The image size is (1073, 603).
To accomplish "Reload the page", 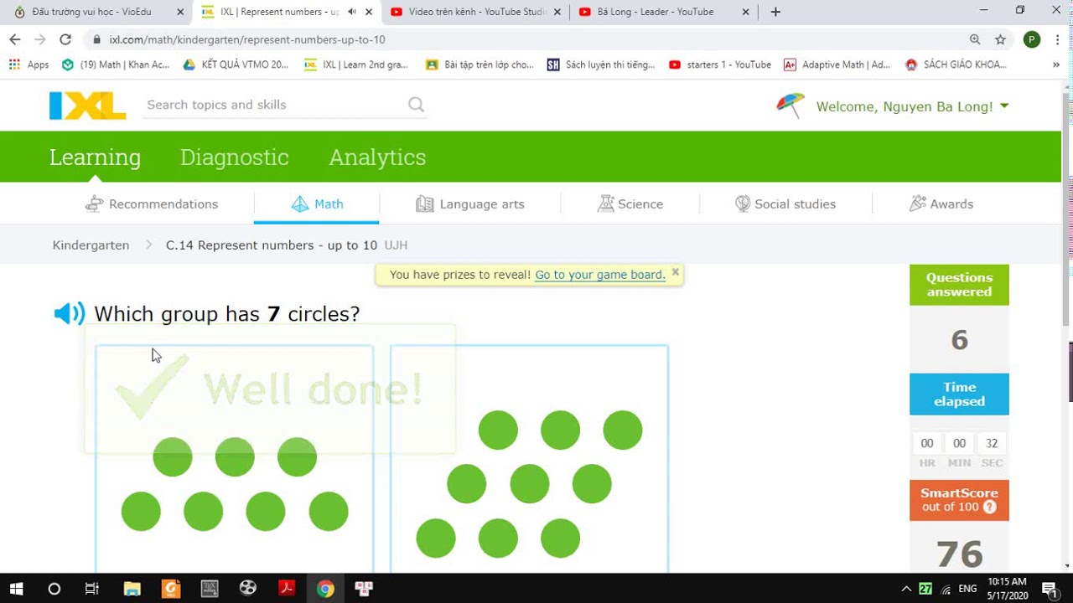I will [x=65, y=39].
